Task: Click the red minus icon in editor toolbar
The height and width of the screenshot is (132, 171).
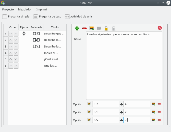Action: [x=84, y=28]
